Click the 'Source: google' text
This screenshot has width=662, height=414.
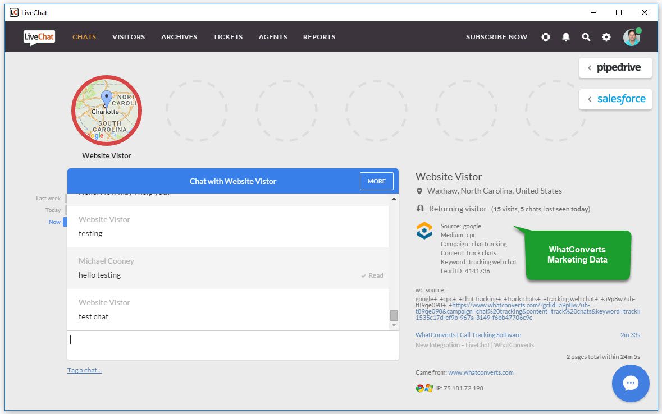point(461,226)
